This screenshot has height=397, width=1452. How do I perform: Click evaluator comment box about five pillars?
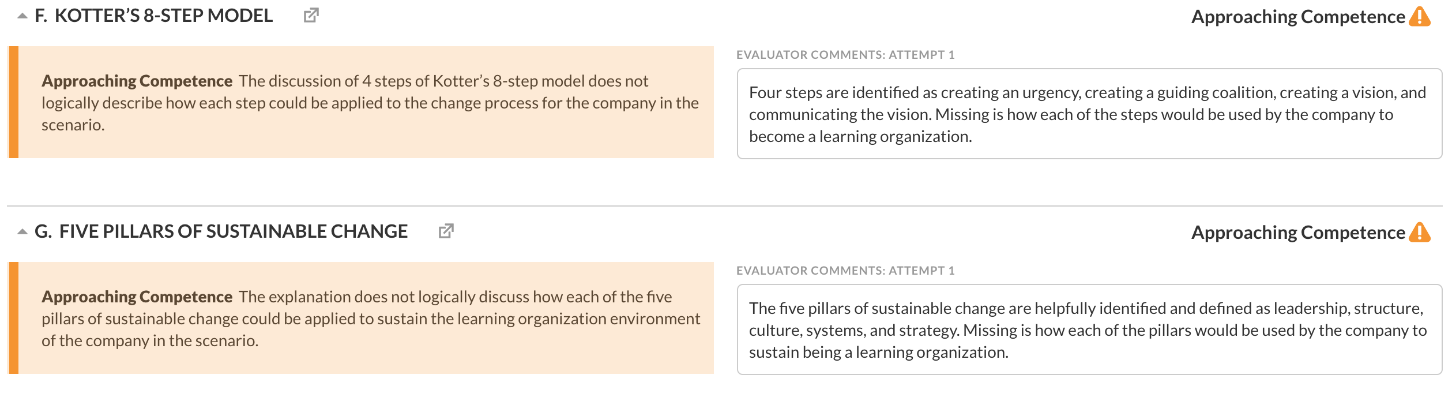[x=1089, y=329]
